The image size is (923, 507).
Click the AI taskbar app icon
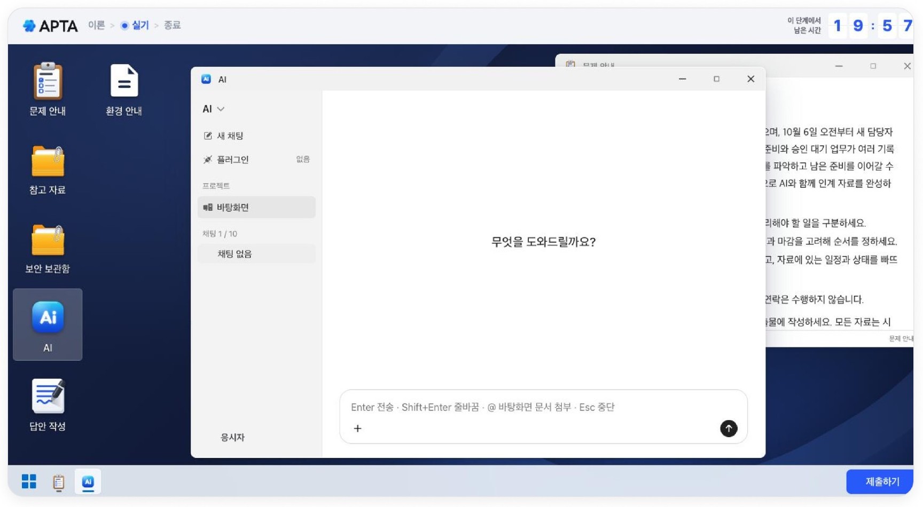[88, 482]
